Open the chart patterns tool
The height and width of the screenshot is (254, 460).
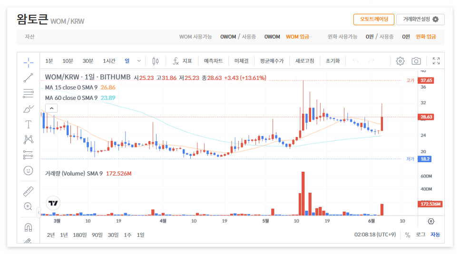coord(29,139)
